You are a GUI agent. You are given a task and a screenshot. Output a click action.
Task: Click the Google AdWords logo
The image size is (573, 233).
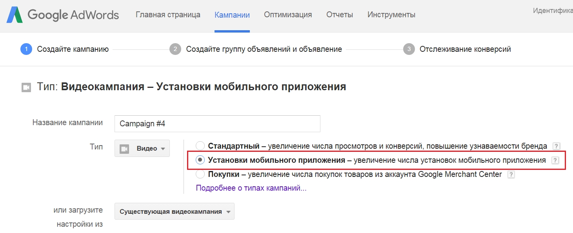(63, 15)
